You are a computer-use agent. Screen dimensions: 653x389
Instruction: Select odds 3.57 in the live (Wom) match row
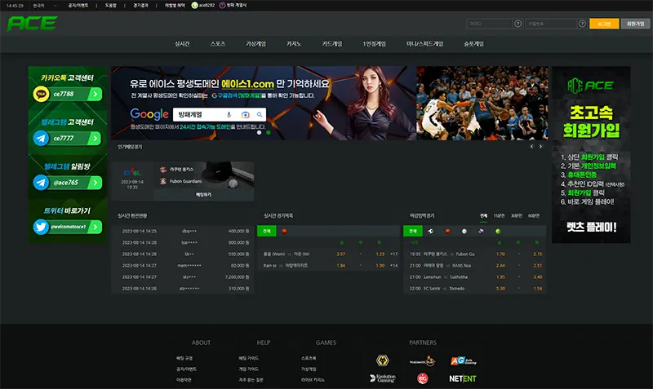pyautogui.click(x=340, y=254)
